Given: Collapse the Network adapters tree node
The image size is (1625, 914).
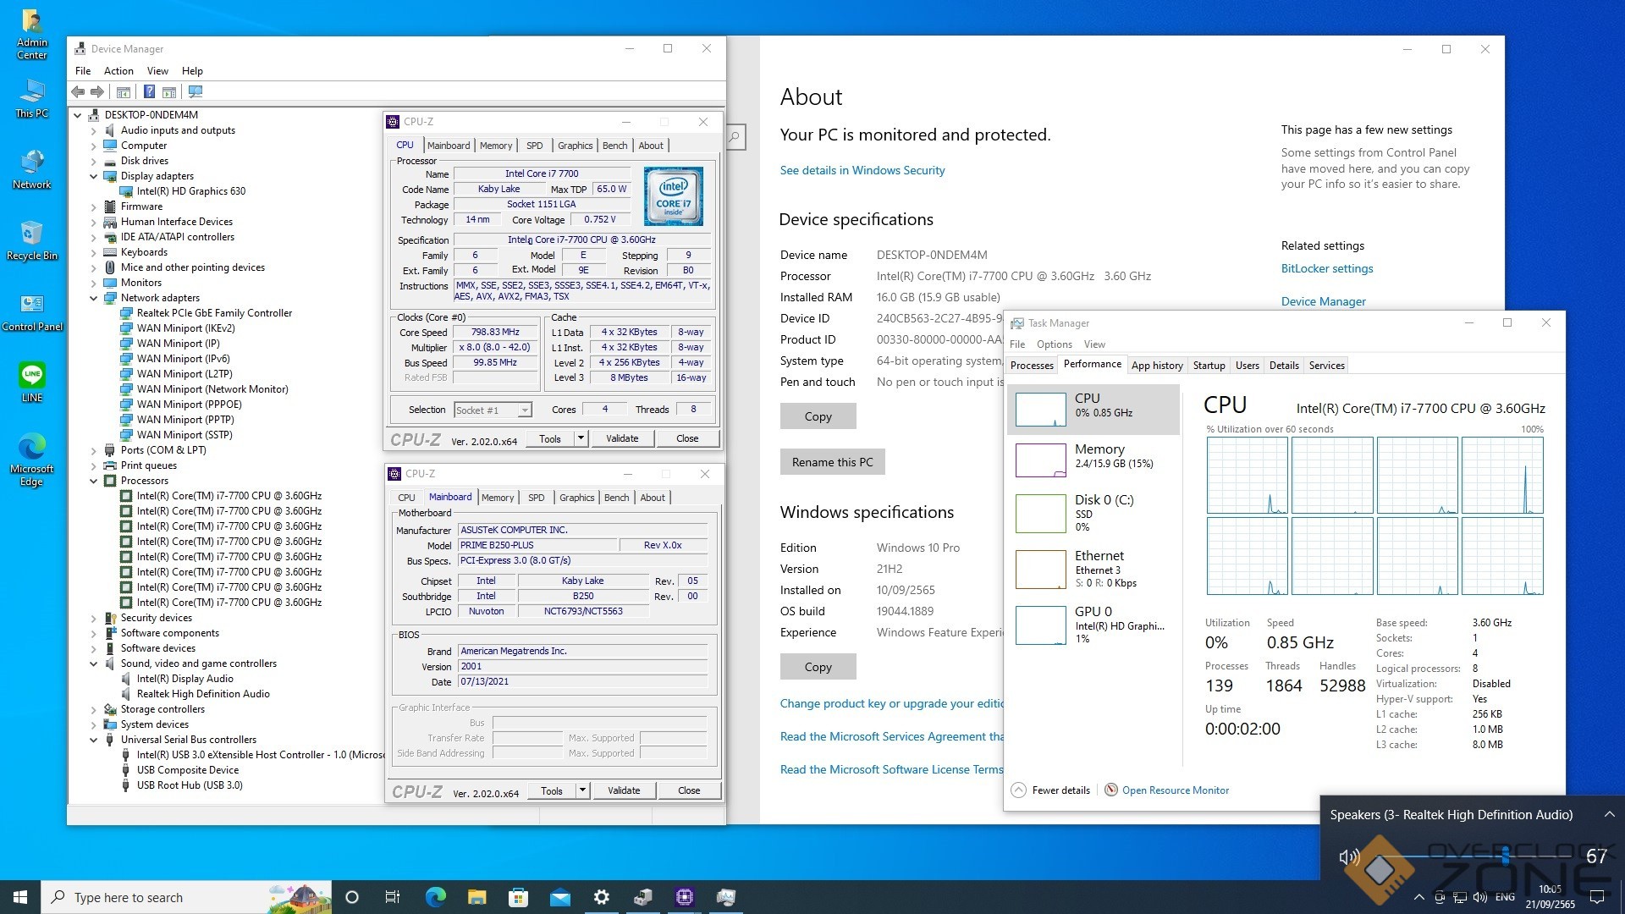Looking at the screenshot, I should pyautogui.click(x=94, y=298).
